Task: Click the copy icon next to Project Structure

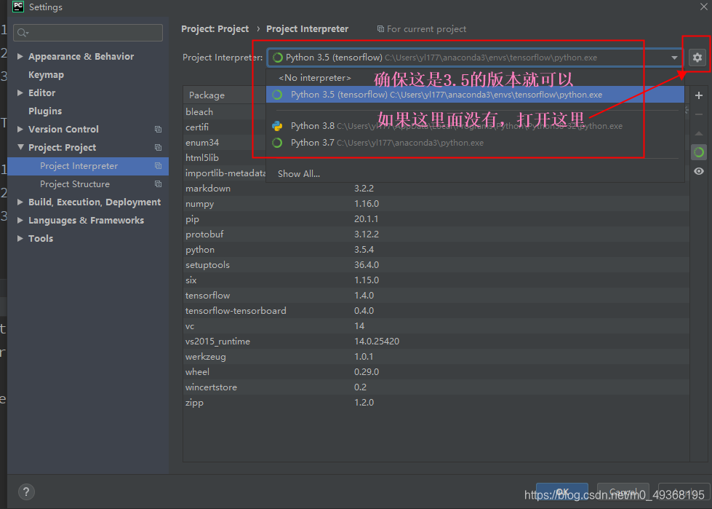Action: tap(158, 184)
